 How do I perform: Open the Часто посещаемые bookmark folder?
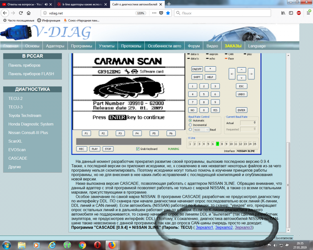tap(19, 20)
